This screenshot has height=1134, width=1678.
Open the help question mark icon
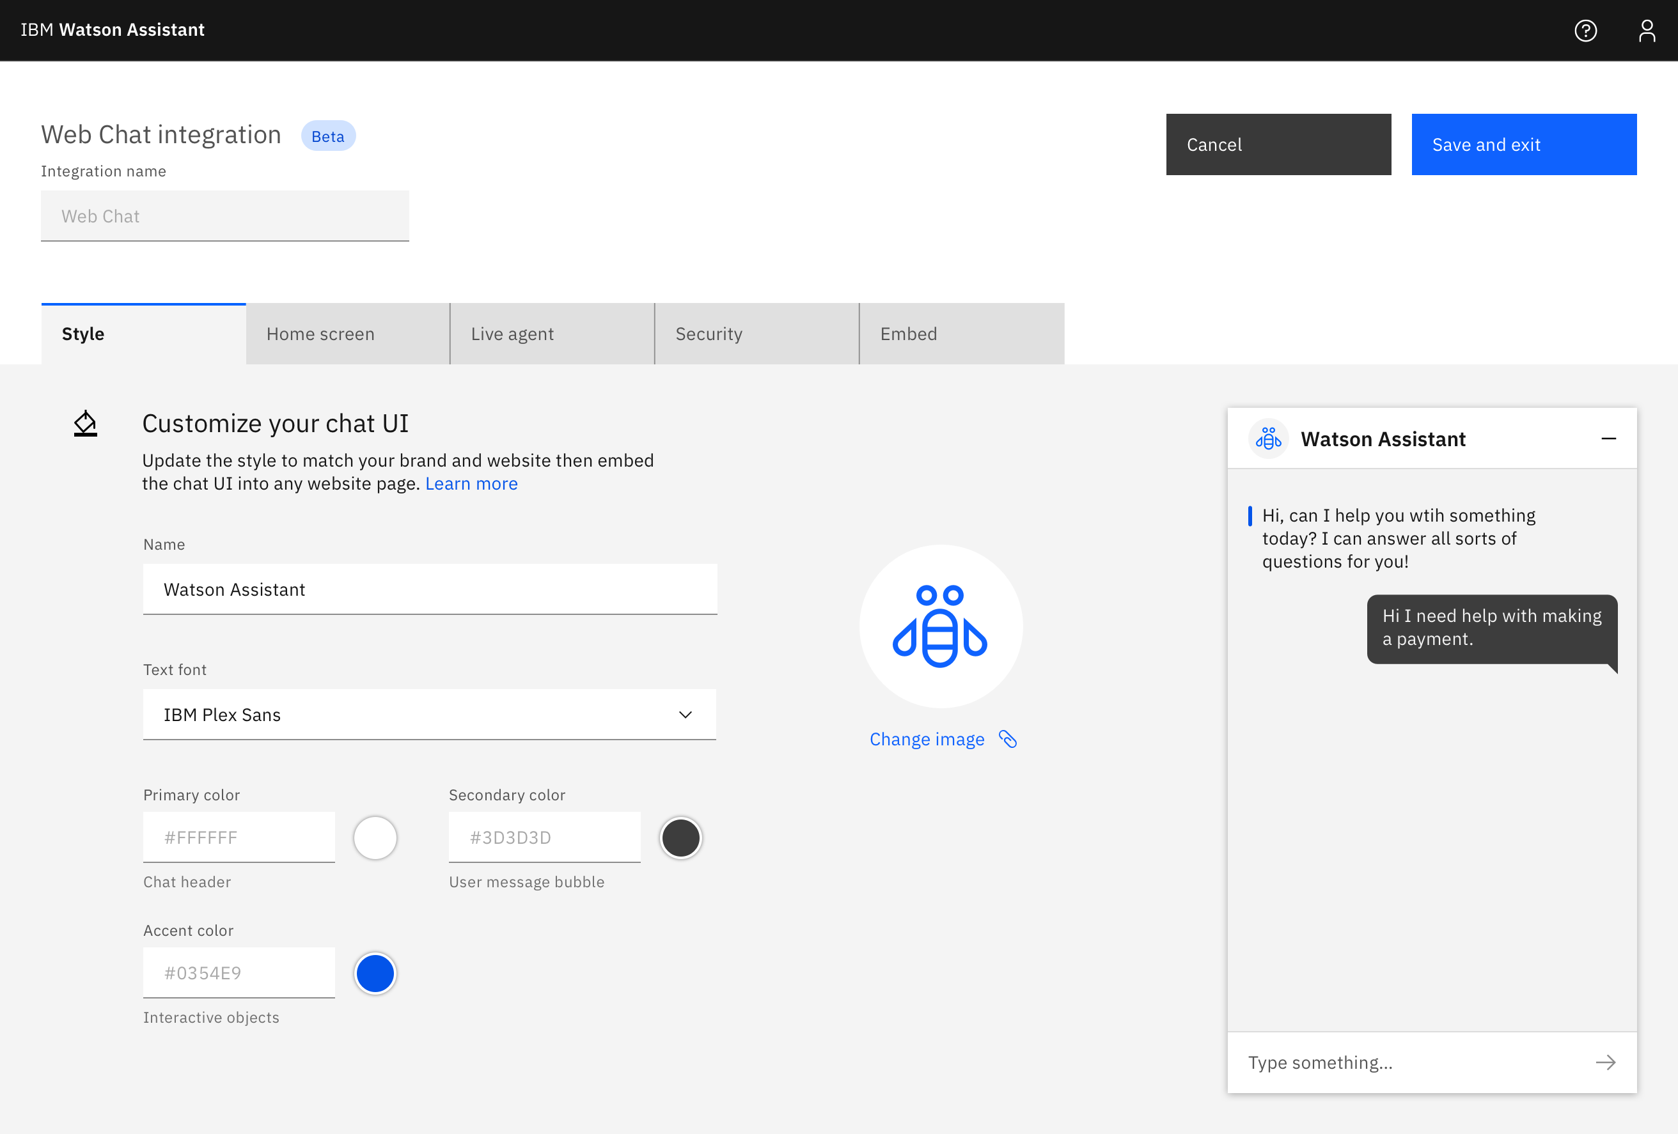coord(1585,30)
